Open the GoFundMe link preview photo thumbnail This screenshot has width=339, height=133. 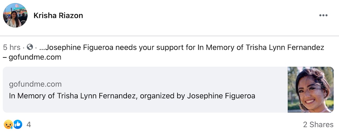click(310, 90)
